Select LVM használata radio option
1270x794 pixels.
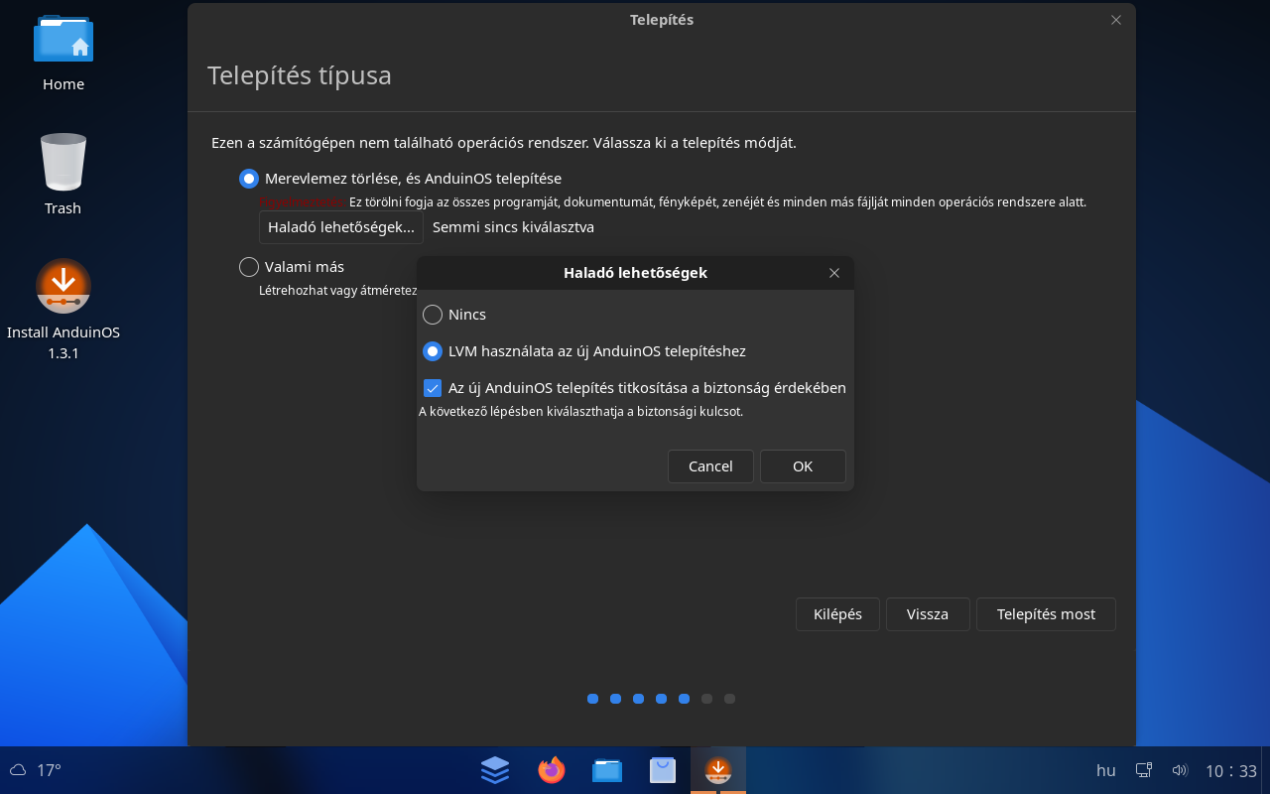433,351
